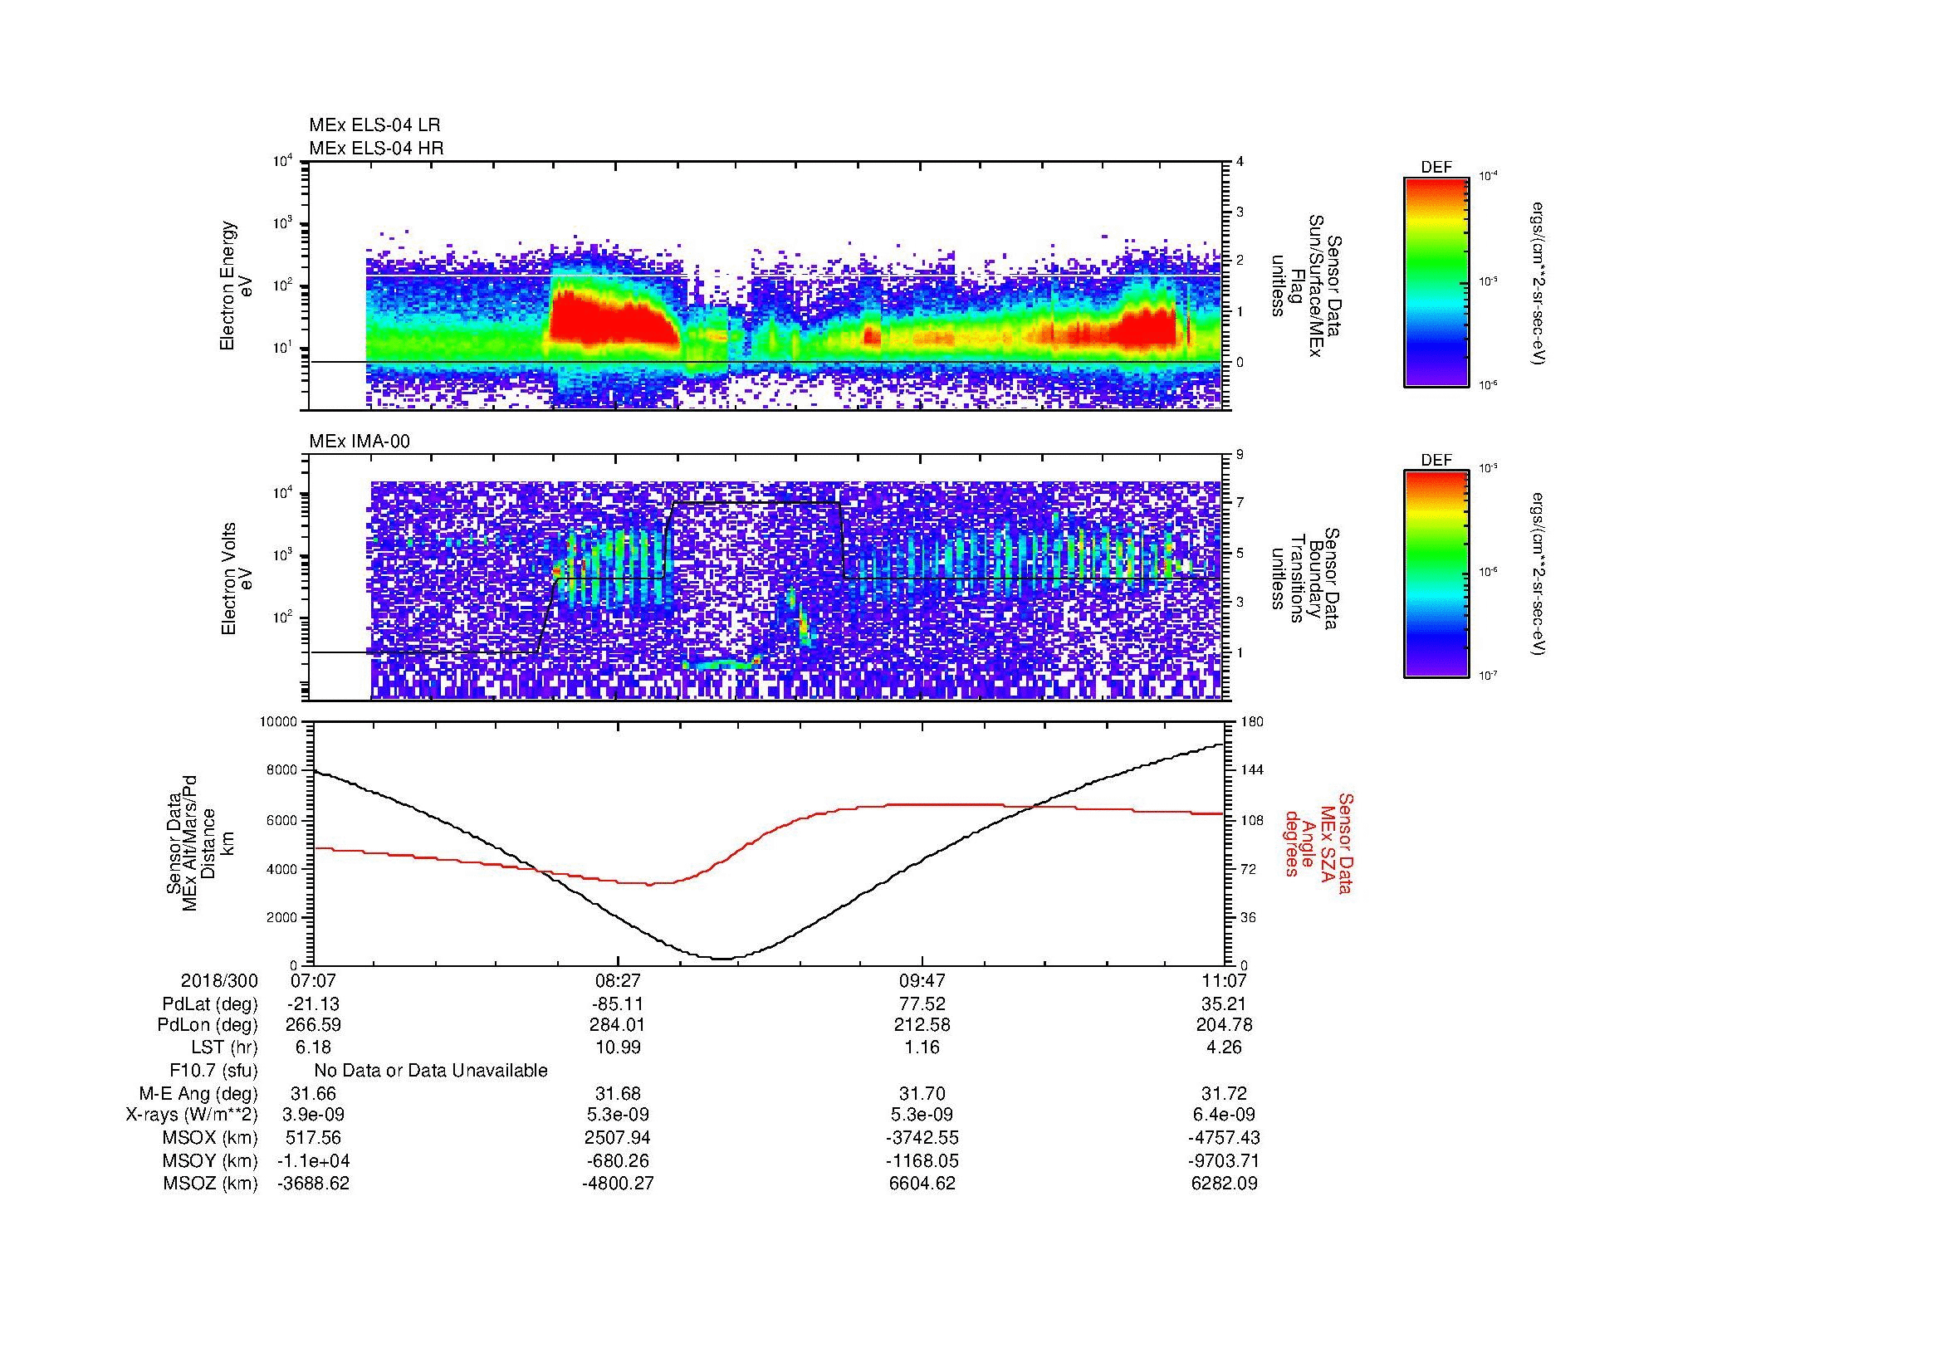Click the 'MEx ELS-04 HR' panel title
The width and height of the screenshot is (1942, 1372).
376,149
